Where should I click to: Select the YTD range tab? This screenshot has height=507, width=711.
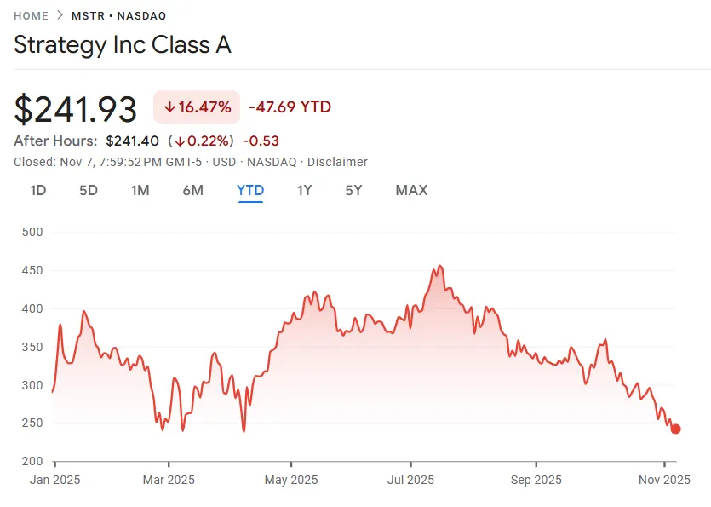click(x=250, y=190)
